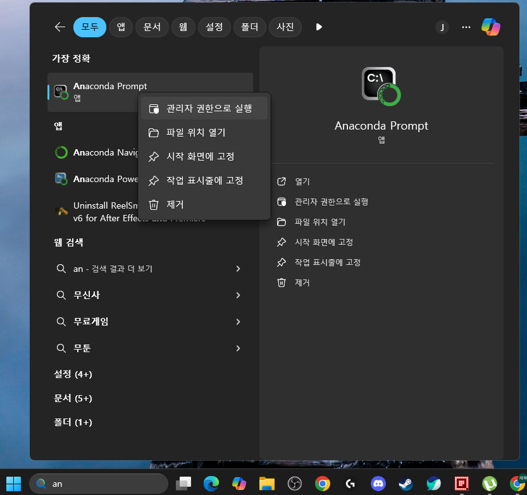Open Copilot from the taskbar
527x495 pixels.
(239, 484)
